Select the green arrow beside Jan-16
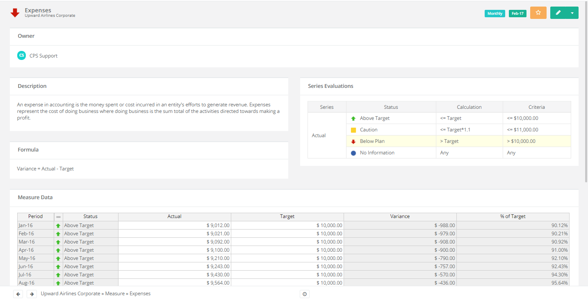 [58, 225]
